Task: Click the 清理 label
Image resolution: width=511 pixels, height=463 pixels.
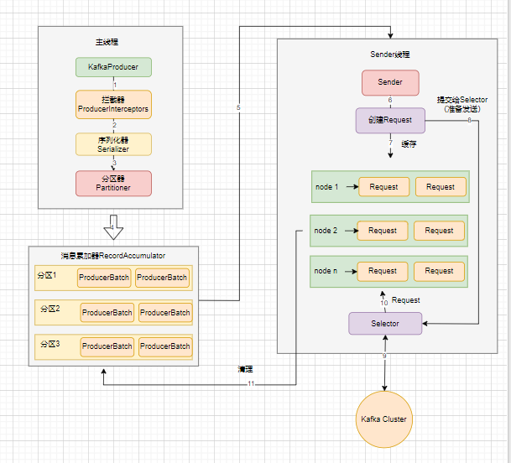Action: pyautogui.click(x=245, y=369)
